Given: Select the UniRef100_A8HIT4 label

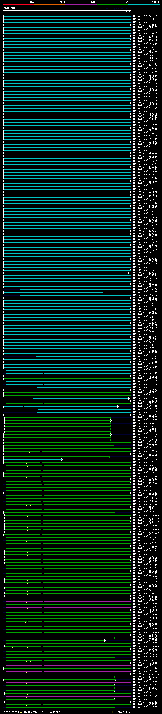Looking at the screenshot, I should coord(145,78).
